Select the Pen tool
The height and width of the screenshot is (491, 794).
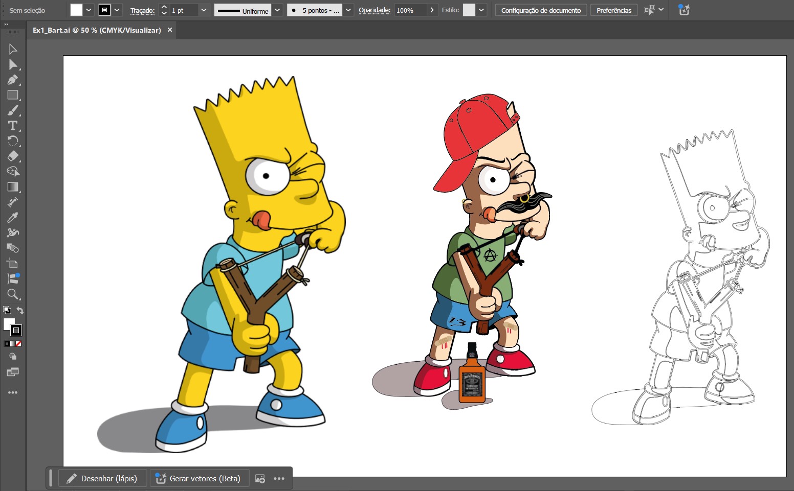pyautogui.click(x=13, y=80)
